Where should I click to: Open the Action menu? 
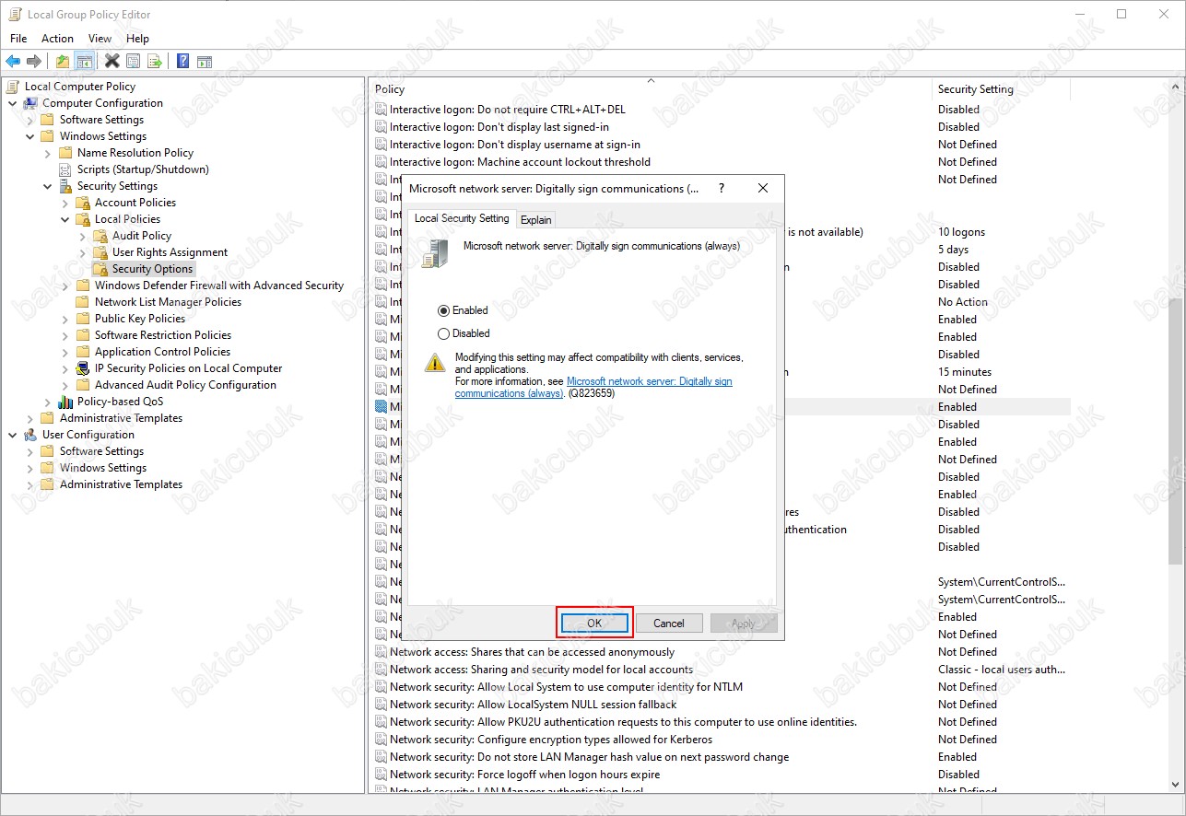coord(57,39)
